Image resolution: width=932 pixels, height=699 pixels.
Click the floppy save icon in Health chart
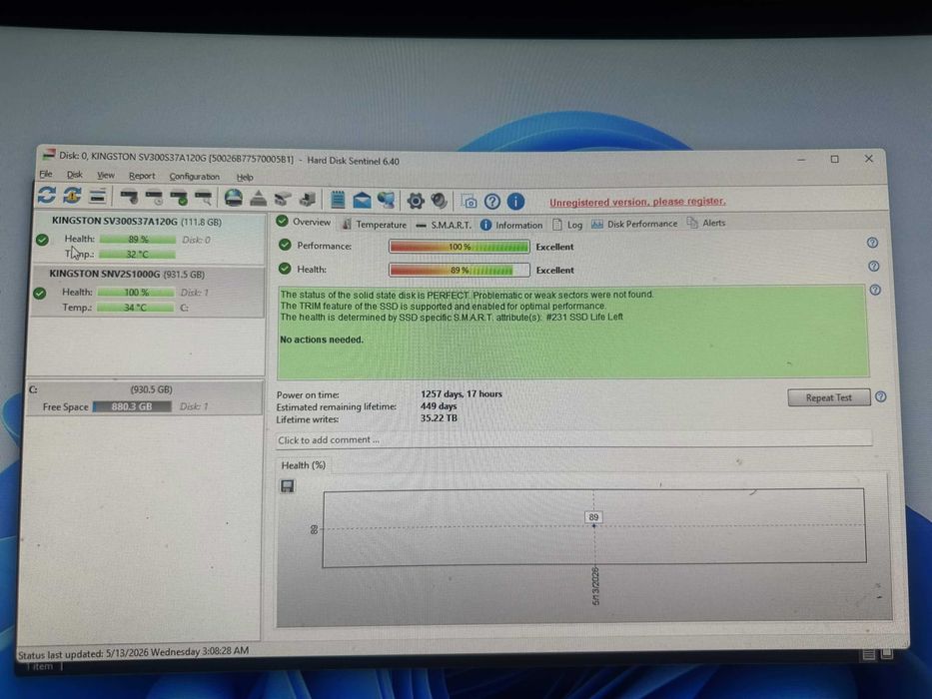click(287, 486)
